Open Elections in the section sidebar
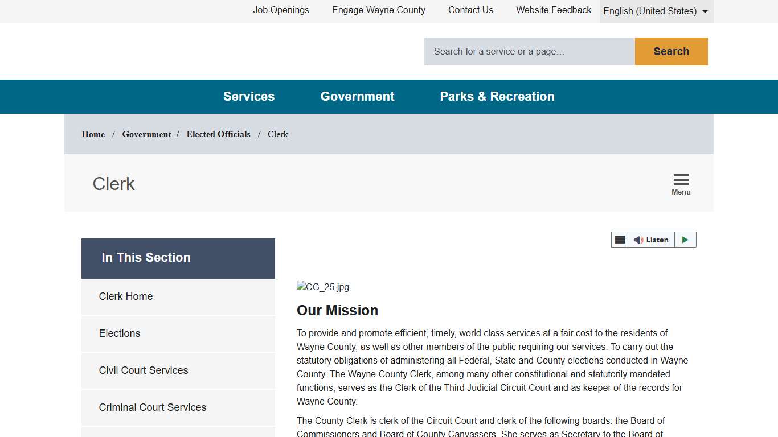 coord(120,333)
